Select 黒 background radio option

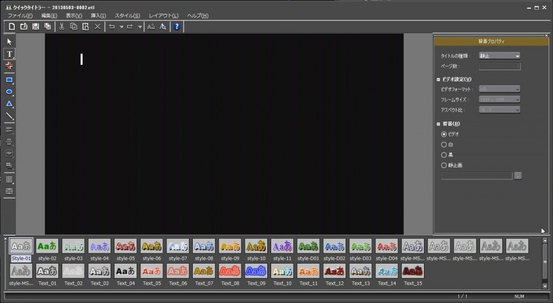pos(444,155)
